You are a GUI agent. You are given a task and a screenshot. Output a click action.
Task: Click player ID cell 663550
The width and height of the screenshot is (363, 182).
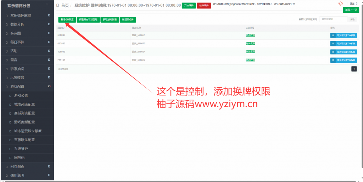pyautogui.click(x=61, y=44)
